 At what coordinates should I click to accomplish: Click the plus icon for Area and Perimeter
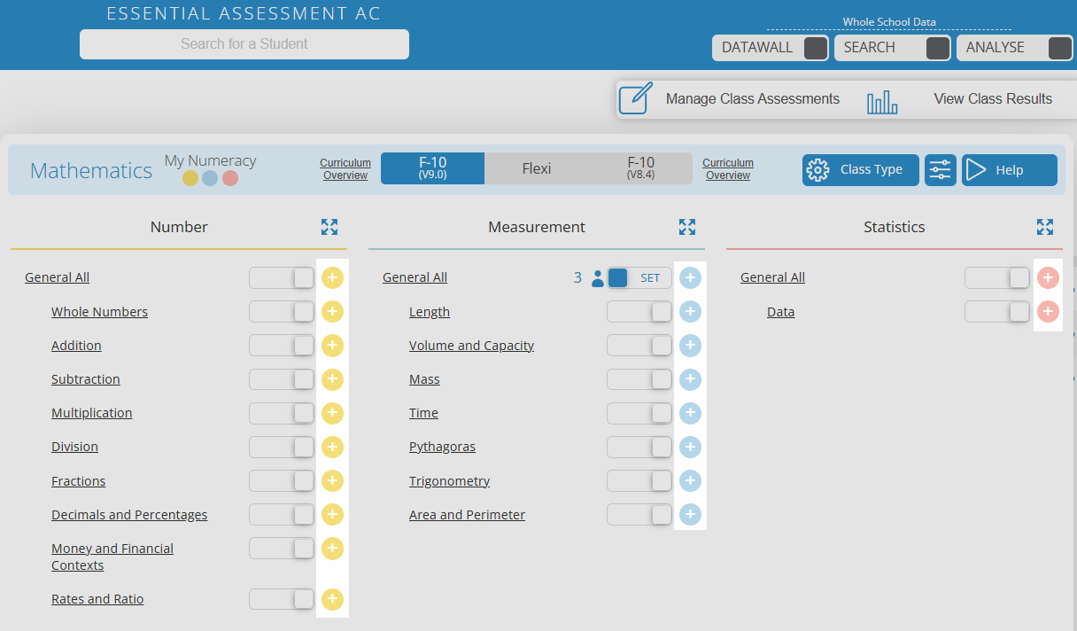[x=690, y=514]
